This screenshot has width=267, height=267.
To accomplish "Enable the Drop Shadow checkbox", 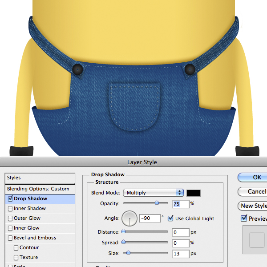I will point(10,199).
